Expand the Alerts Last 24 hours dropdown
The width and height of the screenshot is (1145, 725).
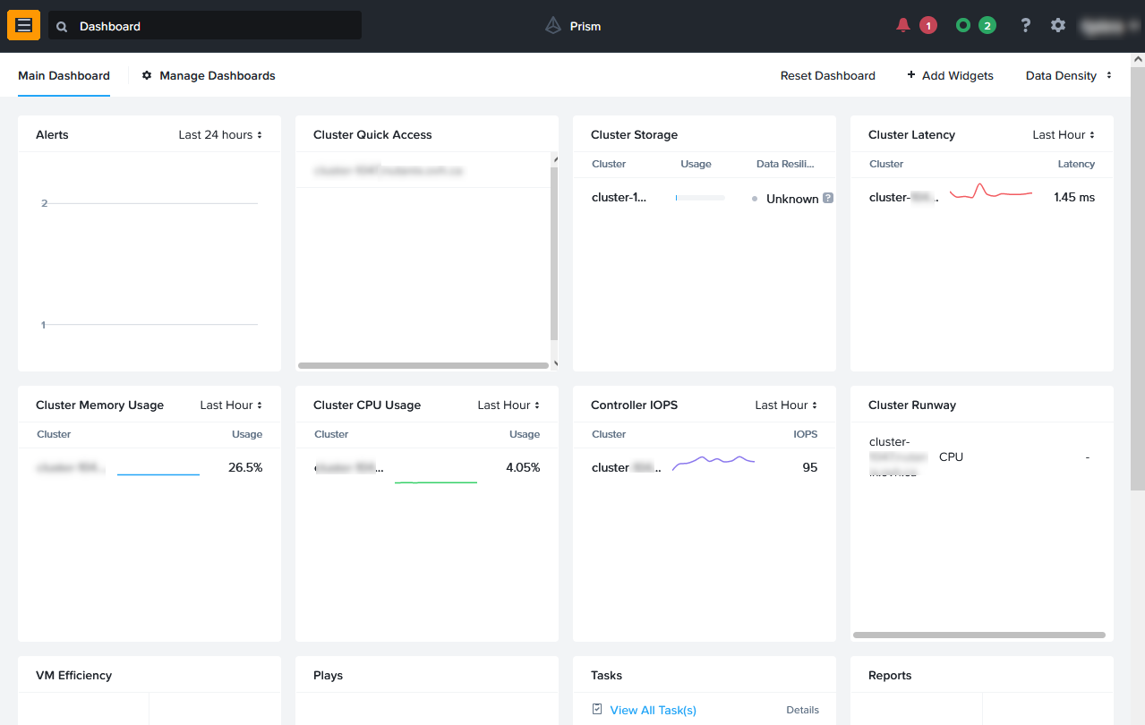[x=220, y=135]
